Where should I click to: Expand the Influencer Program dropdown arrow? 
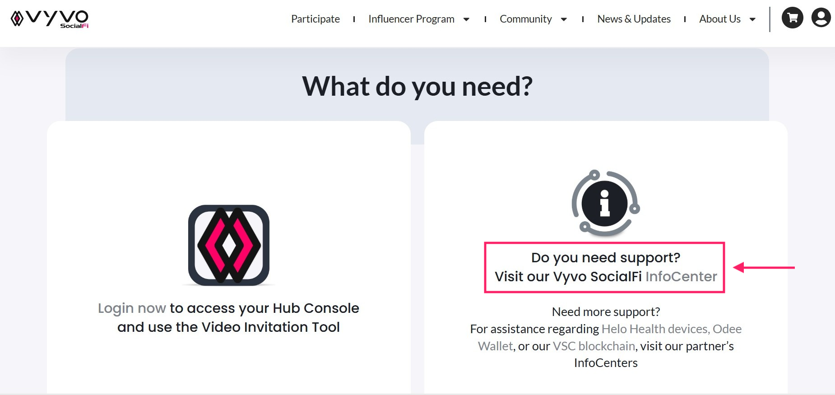(x=466, y=19)
